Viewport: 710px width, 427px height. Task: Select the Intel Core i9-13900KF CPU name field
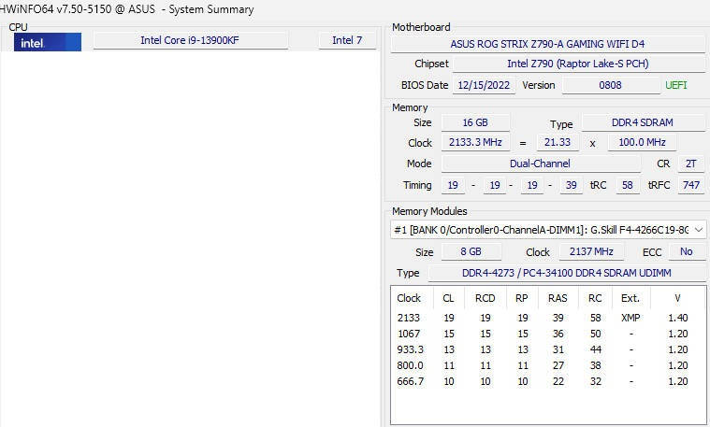tap(190, 40)
